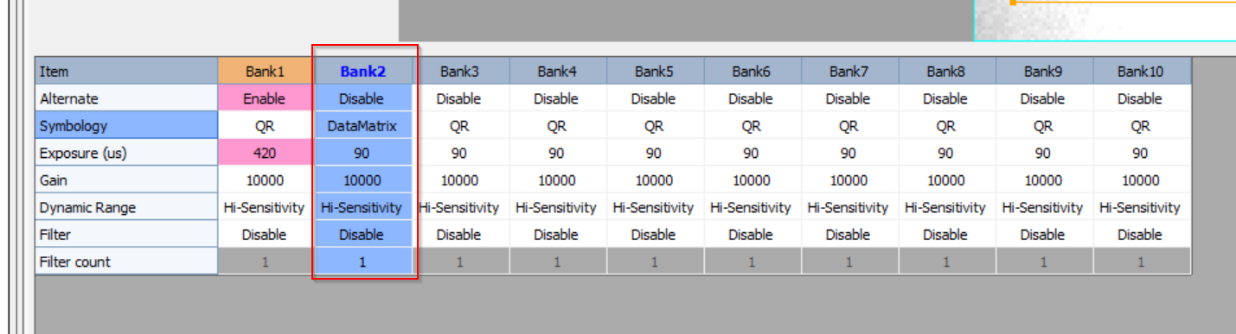This screenshot has height=334, width=1236.
Task: Select the Bank1 column header
Action: [x=265, y=72]
